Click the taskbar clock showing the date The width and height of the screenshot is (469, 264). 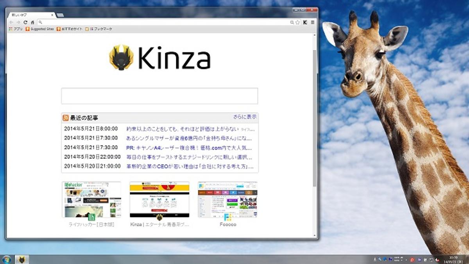coord(454,259)
